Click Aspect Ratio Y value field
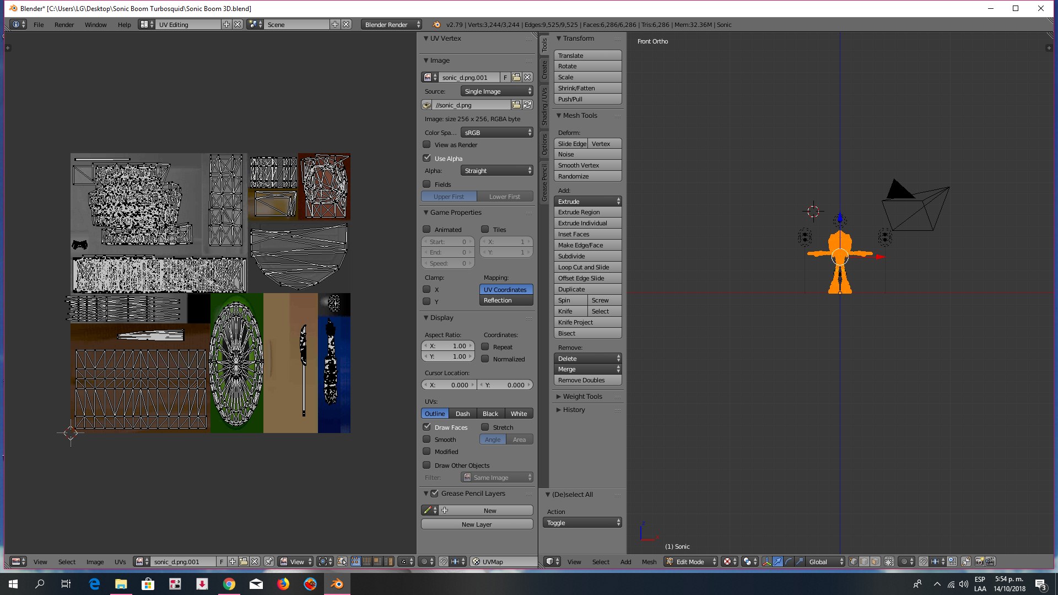The image size is (1058, 595). pyautogui.click(x=447, y=356)
